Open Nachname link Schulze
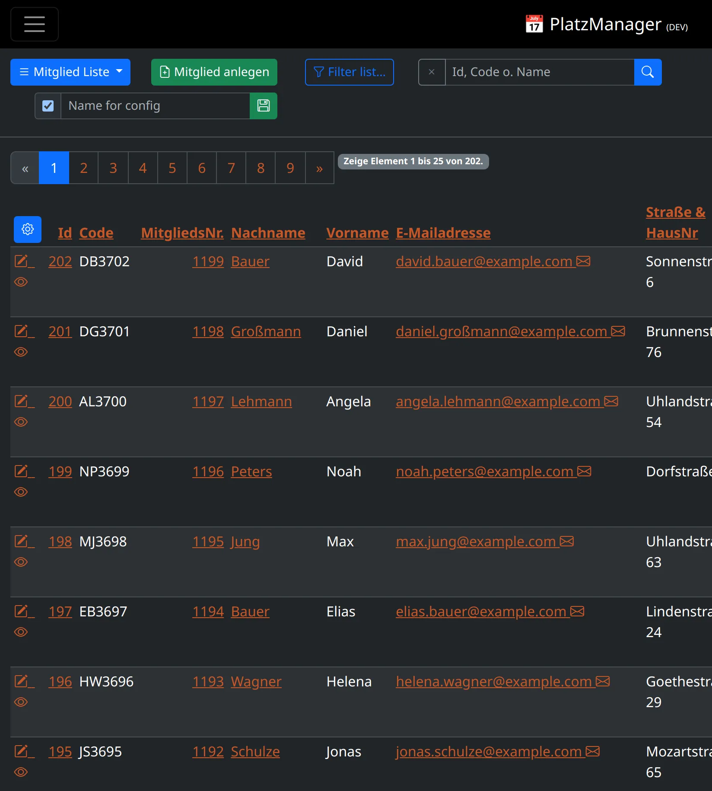Viewport: 712px width, 791px height. click(256, 752)
